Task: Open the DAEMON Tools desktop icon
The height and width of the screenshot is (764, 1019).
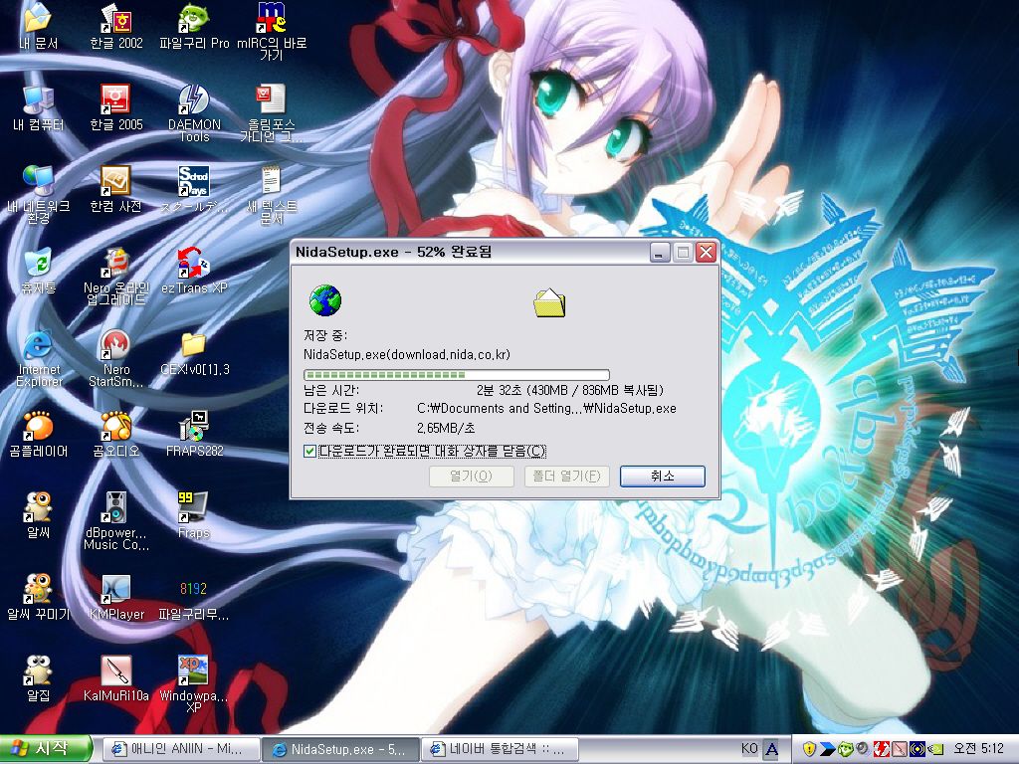Action: pyautogui.click(x=193, y=100)
